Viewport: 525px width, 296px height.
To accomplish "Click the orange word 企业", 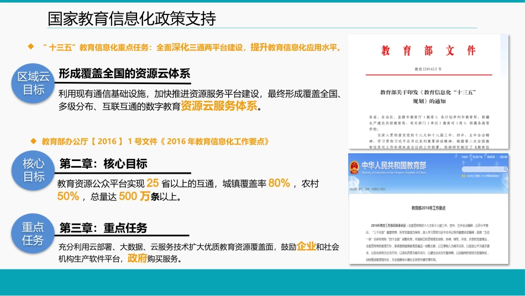I will [306, 246].
